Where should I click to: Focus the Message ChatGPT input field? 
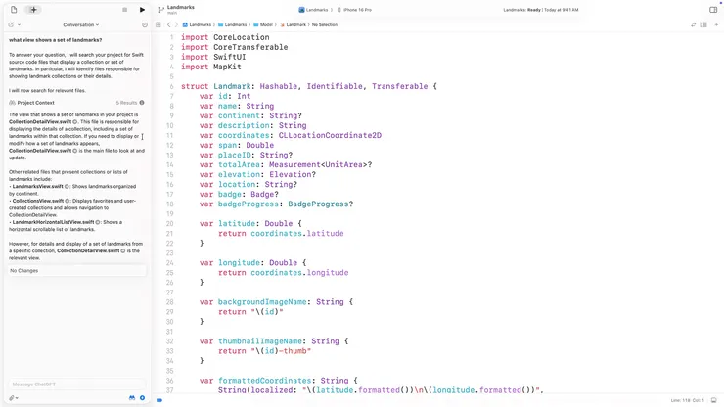76,384
